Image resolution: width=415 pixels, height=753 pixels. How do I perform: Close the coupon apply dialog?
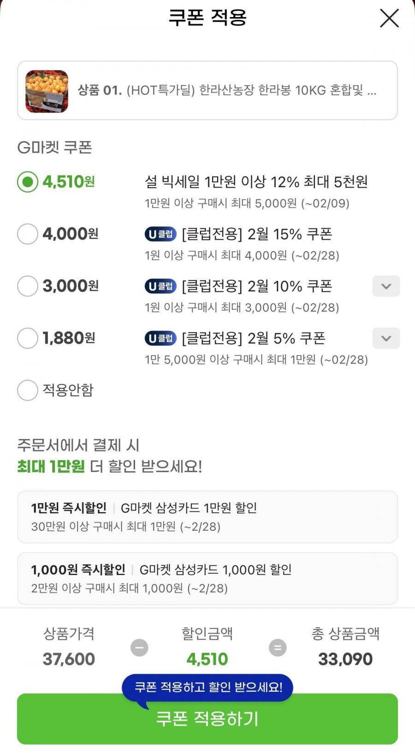tap(389, 18)
